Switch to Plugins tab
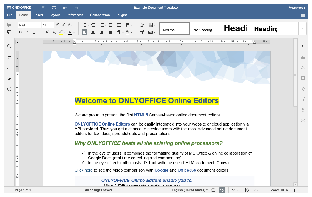Image resolution: width=312 pixels, height=197 pixels. point(122,15)
